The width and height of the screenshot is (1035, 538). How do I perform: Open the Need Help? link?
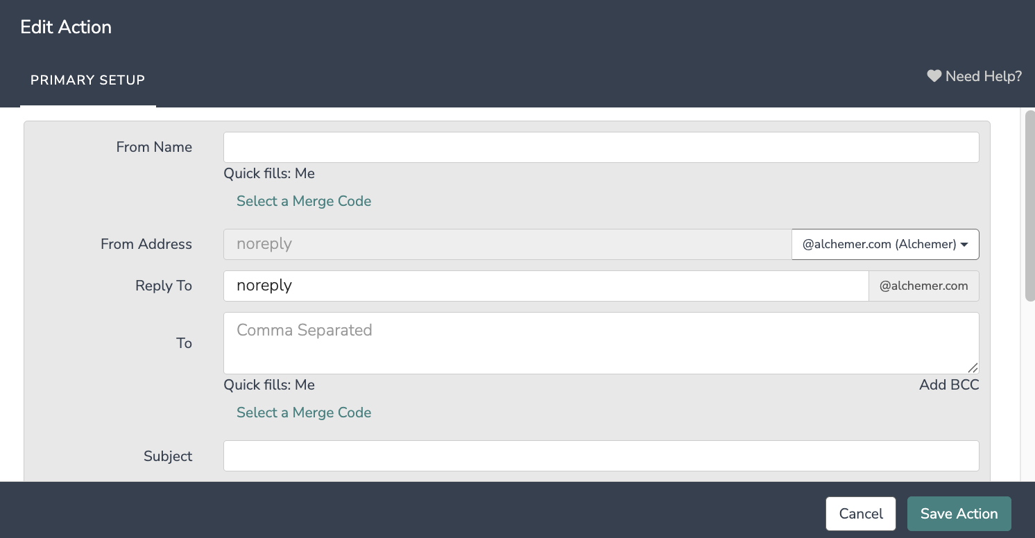point(975,76)
